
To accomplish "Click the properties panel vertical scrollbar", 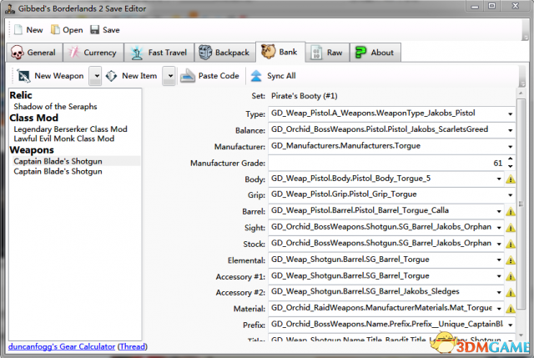I will pos(521,204).
